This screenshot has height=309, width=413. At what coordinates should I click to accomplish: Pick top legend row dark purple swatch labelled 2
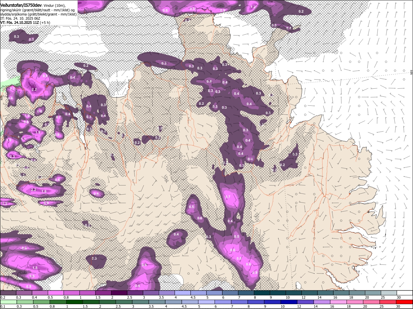pyautogui.click(x=119, y=293)
